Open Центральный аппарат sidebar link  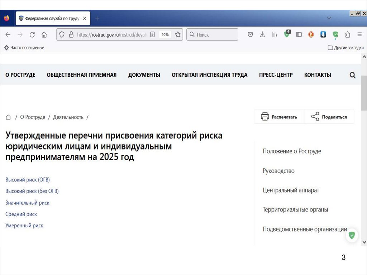point(291,190)
